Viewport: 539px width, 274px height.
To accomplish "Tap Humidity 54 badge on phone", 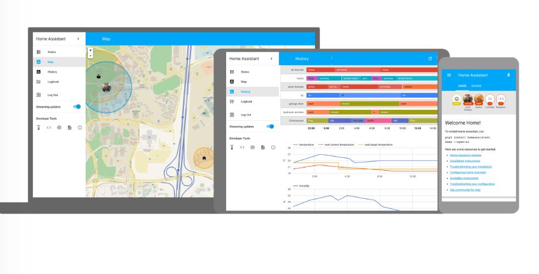I will pyautogui.click(x=490, y=100).
